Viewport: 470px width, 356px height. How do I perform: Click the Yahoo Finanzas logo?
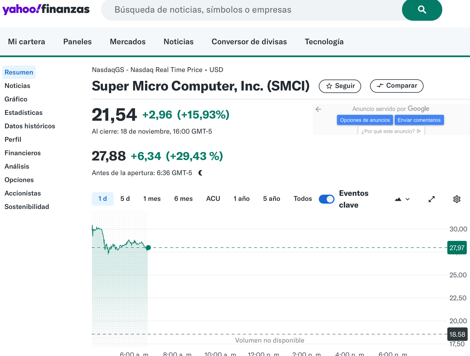[x=46, y=9]
